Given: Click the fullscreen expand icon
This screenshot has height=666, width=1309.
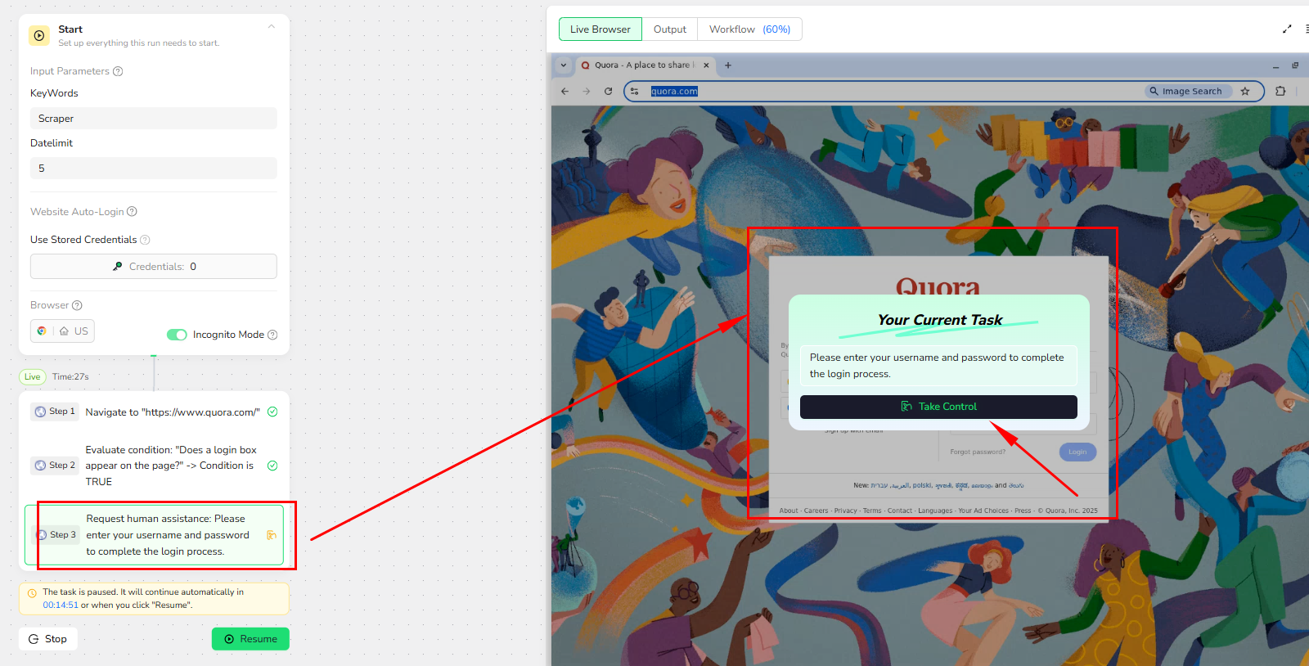Looking at the screenshot, I should (x=1287, y=29).
